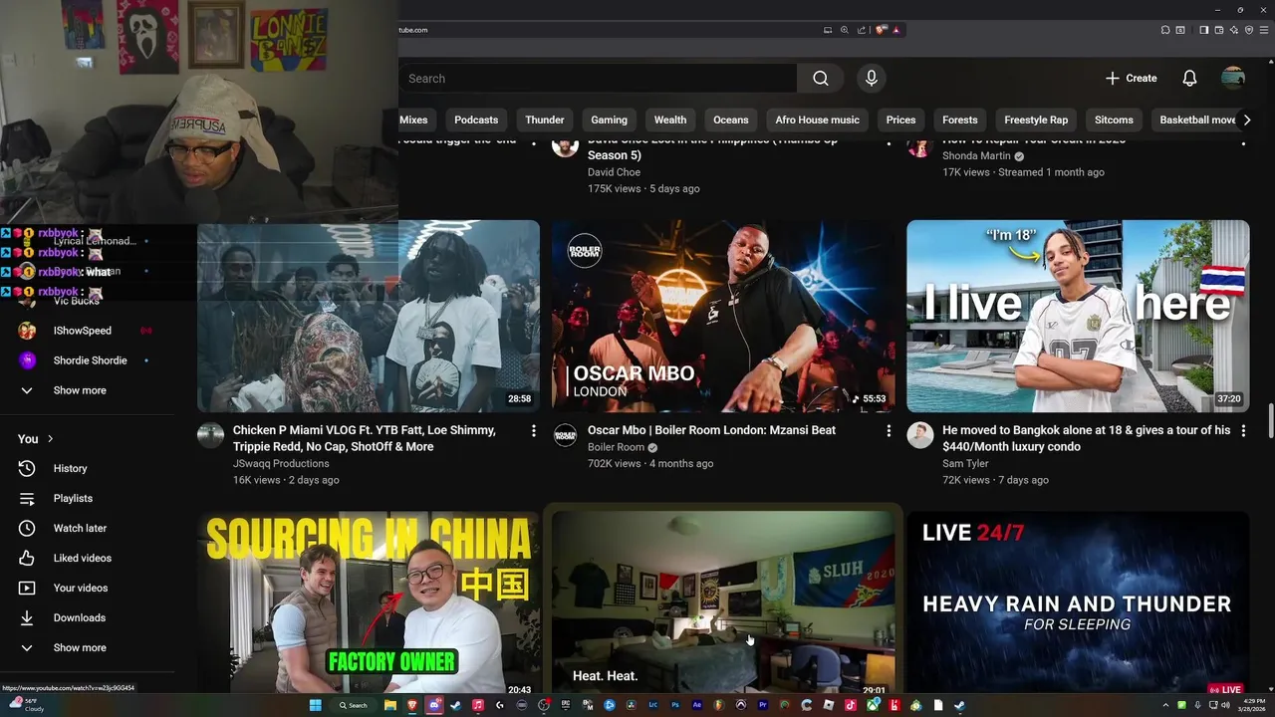Click the Create button

(1131, 78)
